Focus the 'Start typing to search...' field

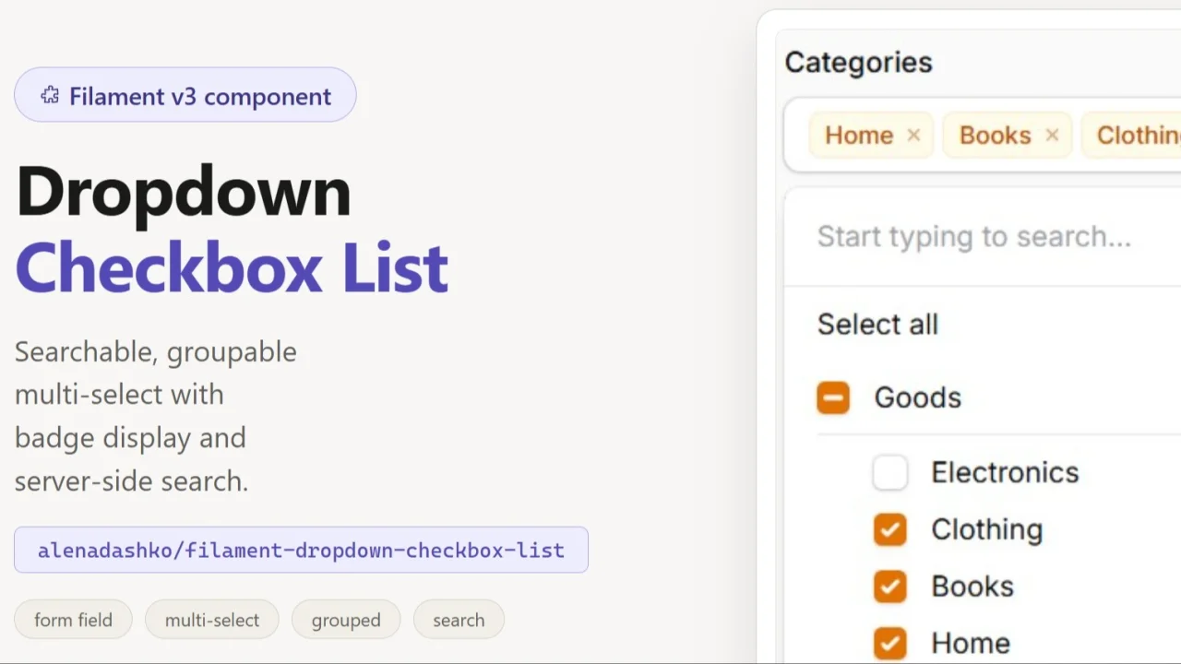point(982,236)
